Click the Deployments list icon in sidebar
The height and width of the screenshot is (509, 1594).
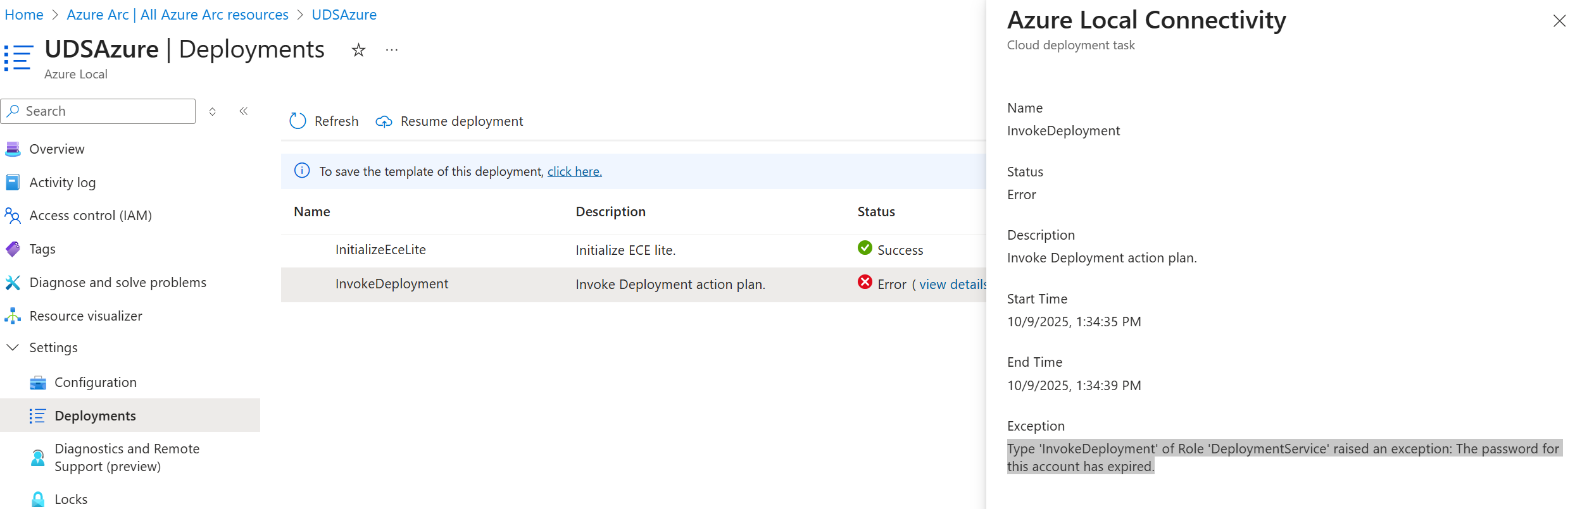pyautogui.click(x=37, y=415)
